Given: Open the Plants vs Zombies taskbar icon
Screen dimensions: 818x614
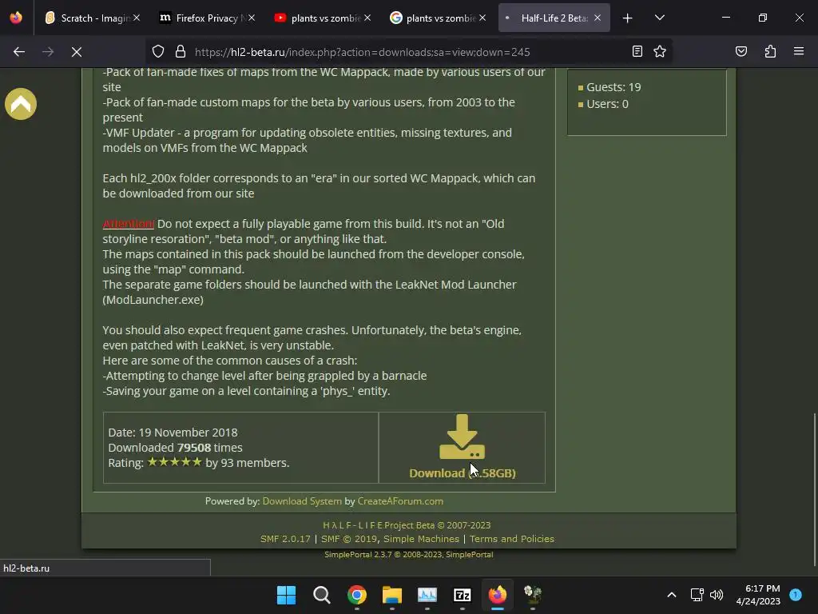Looking at the screenshot, I should click(x=533, y=595).
